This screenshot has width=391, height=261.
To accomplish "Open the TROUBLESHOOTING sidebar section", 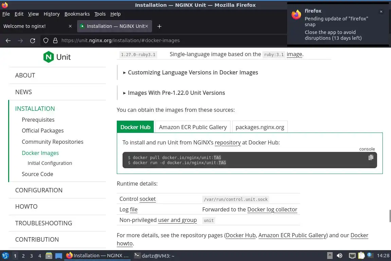I will [44, 223].
